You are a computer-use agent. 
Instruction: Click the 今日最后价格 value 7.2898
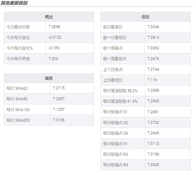(x=54, y=27)
